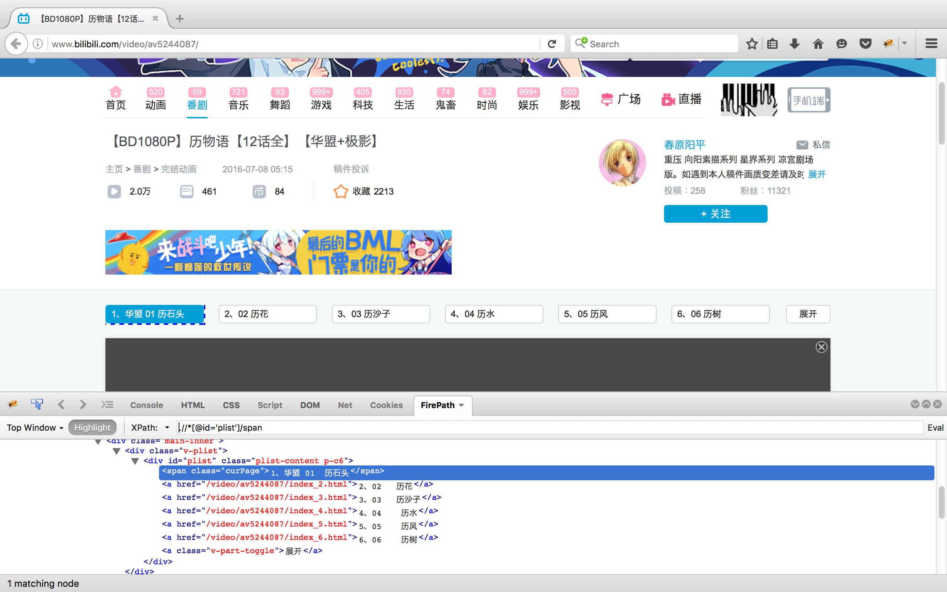Open the Top Window dropdown
The width and height of the screenshot is (947, 592).
[x=34, y=428]
